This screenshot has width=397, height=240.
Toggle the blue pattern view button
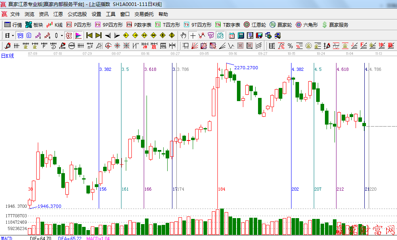coord(20,35)
